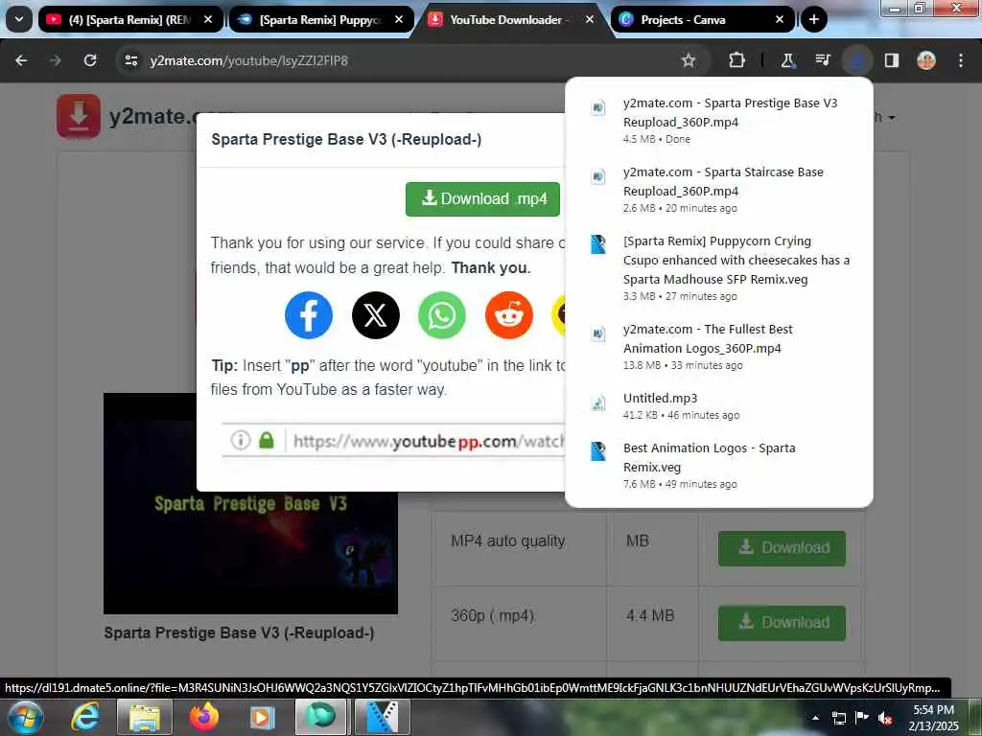Open the Chrome three-dot menu
This screenshot has width=982, height=736.
point(961,60)
